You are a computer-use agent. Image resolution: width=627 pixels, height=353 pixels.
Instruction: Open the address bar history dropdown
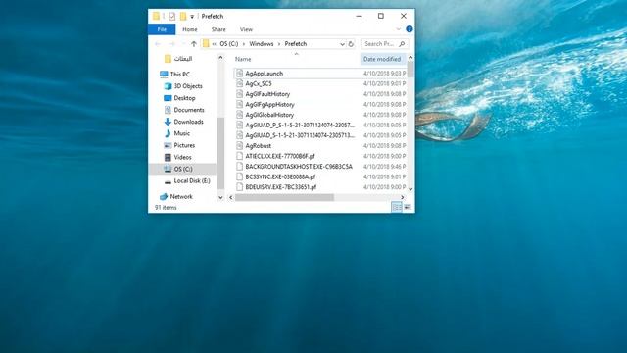[342, 44]
